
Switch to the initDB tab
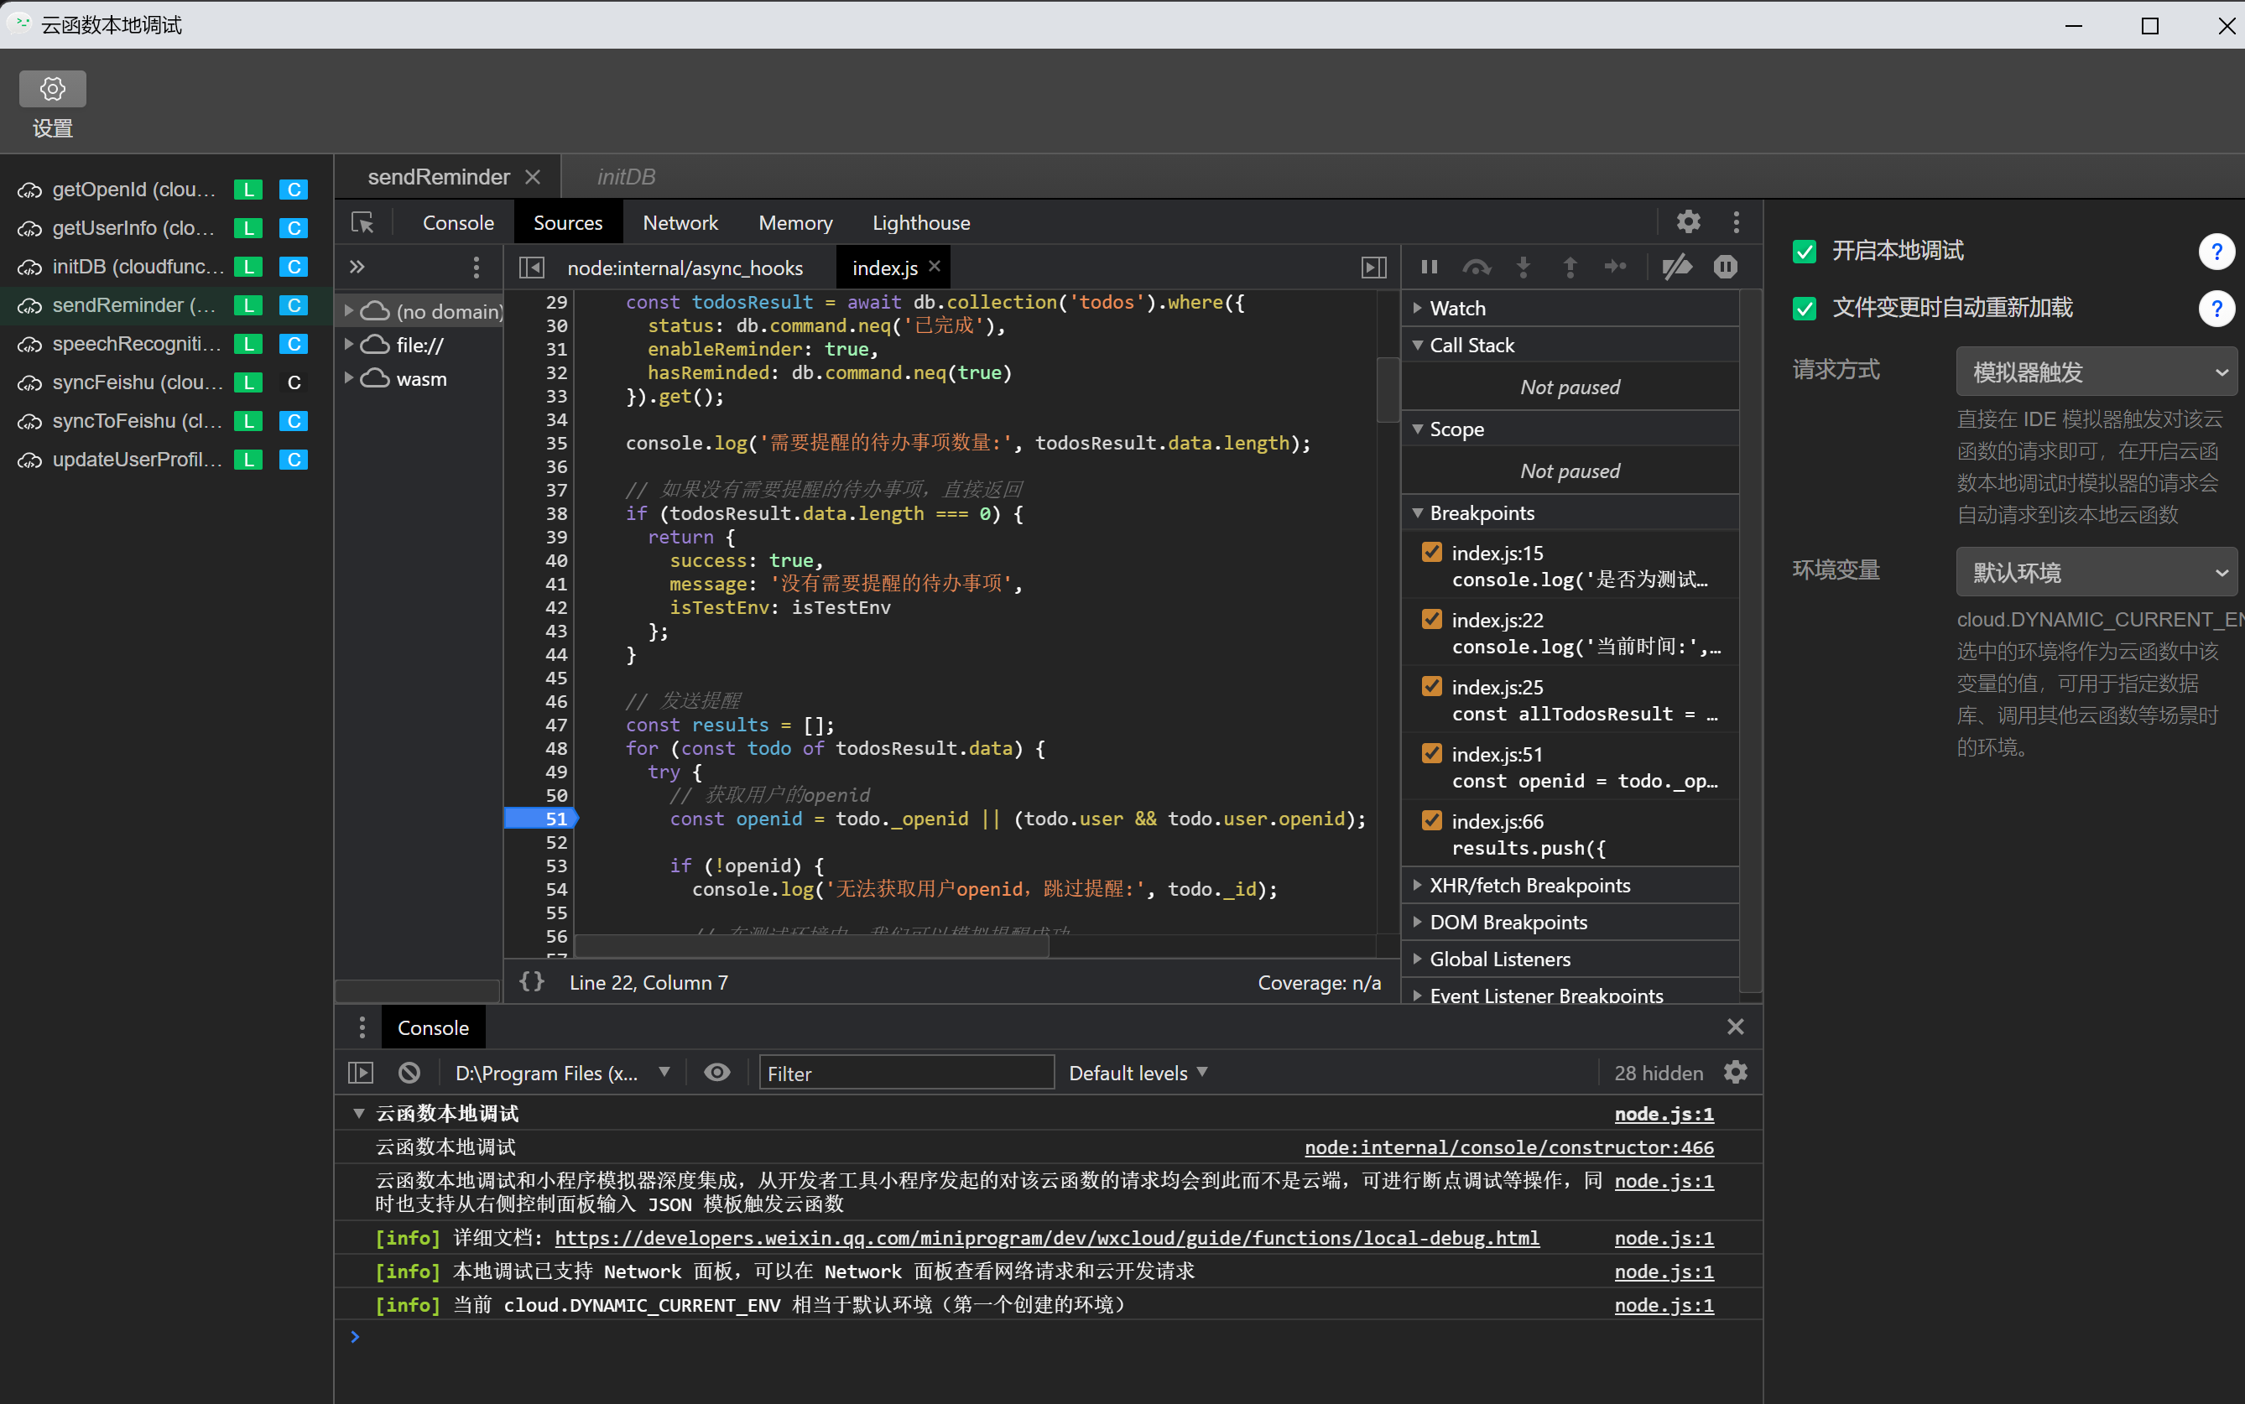pos(626,176)
